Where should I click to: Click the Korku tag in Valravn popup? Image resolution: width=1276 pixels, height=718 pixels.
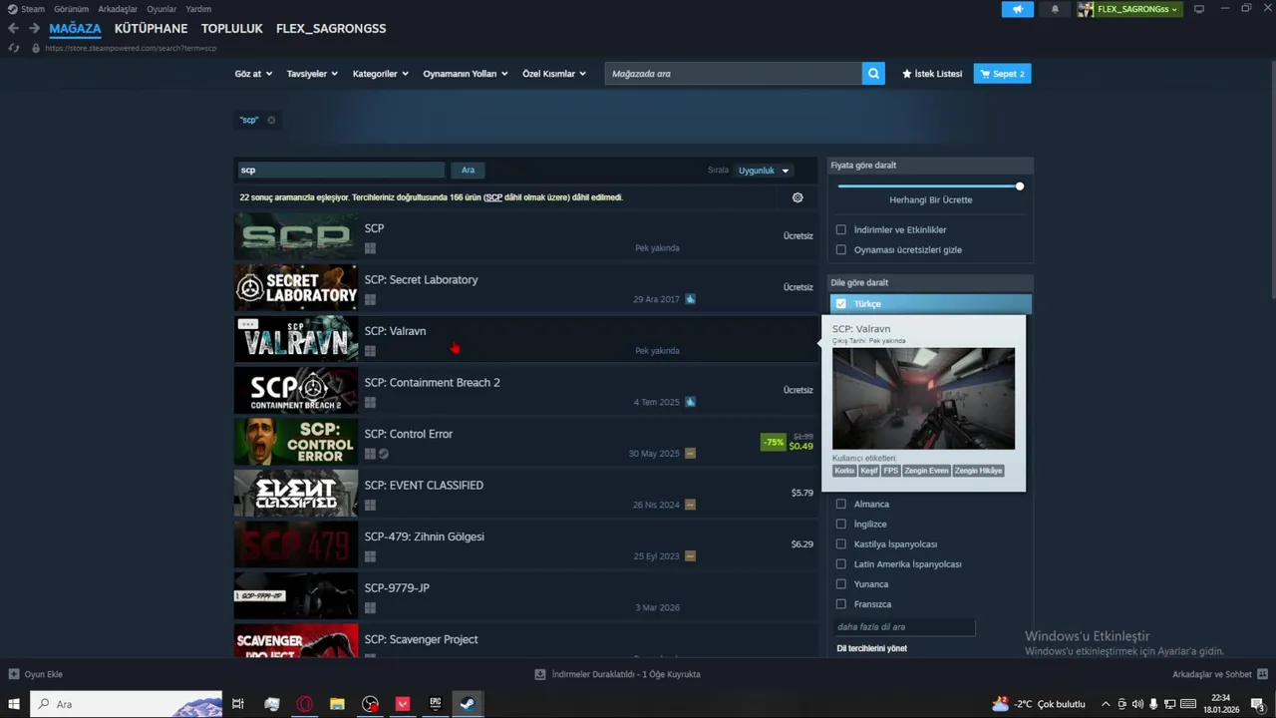[844, 471]
